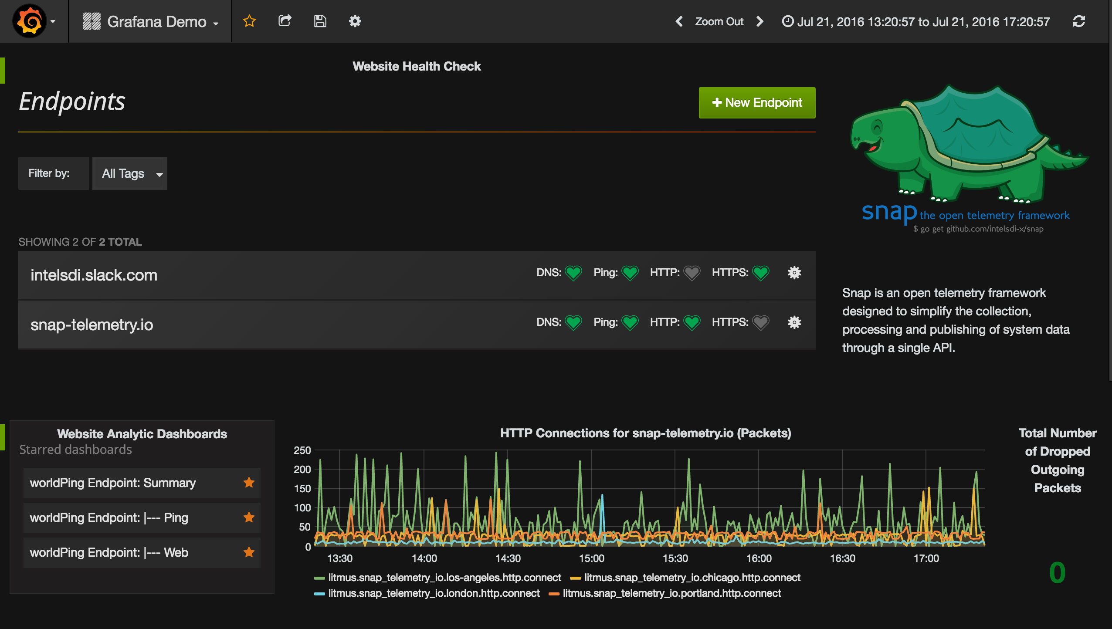This screenshot has height=629, width=1112.
Task: Open Website Health Check panel title menu
Action: (x=417, y=66)
